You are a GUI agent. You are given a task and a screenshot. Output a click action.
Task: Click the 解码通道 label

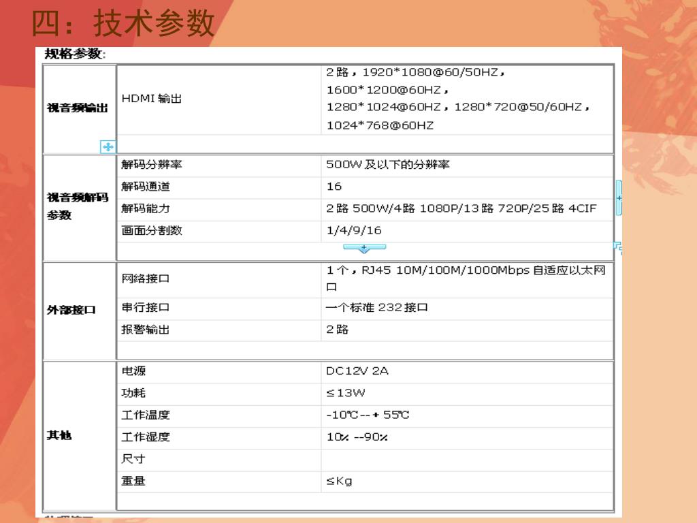click(146, 187)
